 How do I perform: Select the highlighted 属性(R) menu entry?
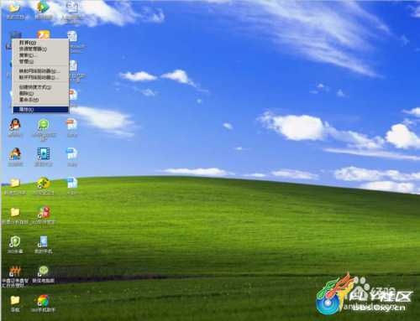tap(40, 109)
